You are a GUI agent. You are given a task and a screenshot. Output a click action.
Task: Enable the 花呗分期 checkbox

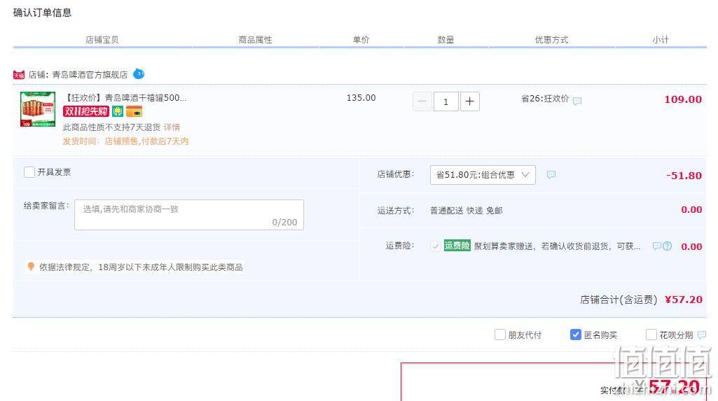[x=651, y=335]
